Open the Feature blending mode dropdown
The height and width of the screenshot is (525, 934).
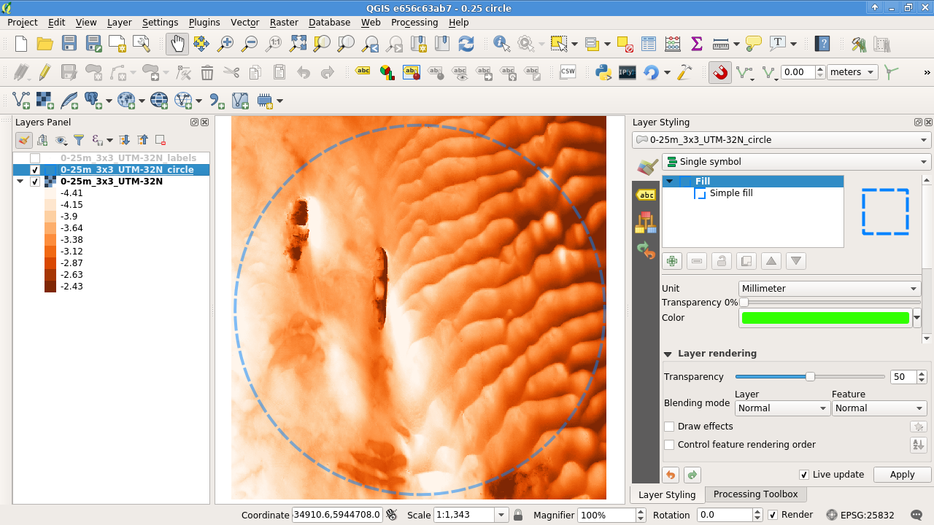coord(879,408)
